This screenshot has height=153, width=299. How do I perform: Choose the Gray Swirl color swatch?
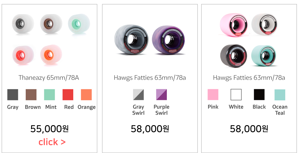(138, 95)
